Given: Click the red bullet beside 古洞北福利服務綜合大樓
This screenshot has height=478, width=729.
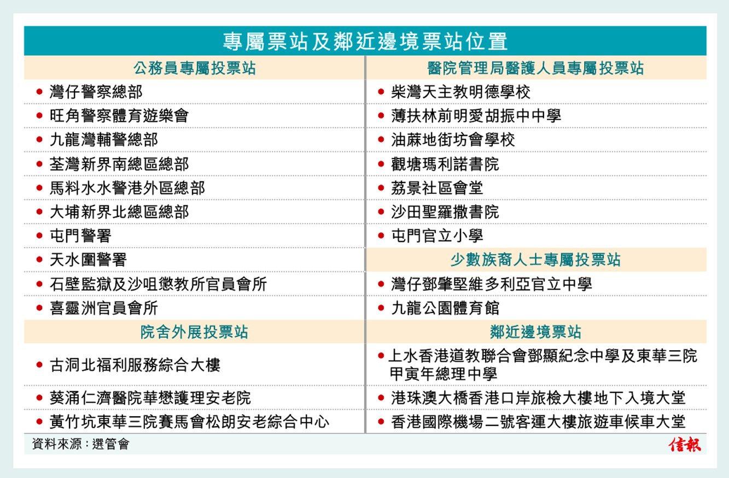Looking at the screenshot, I should [x=39, y=365].
